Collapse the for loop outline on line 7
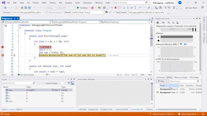The width and height of the screenshot is (207, 116). pyautogui.click(x=18, y=42)
